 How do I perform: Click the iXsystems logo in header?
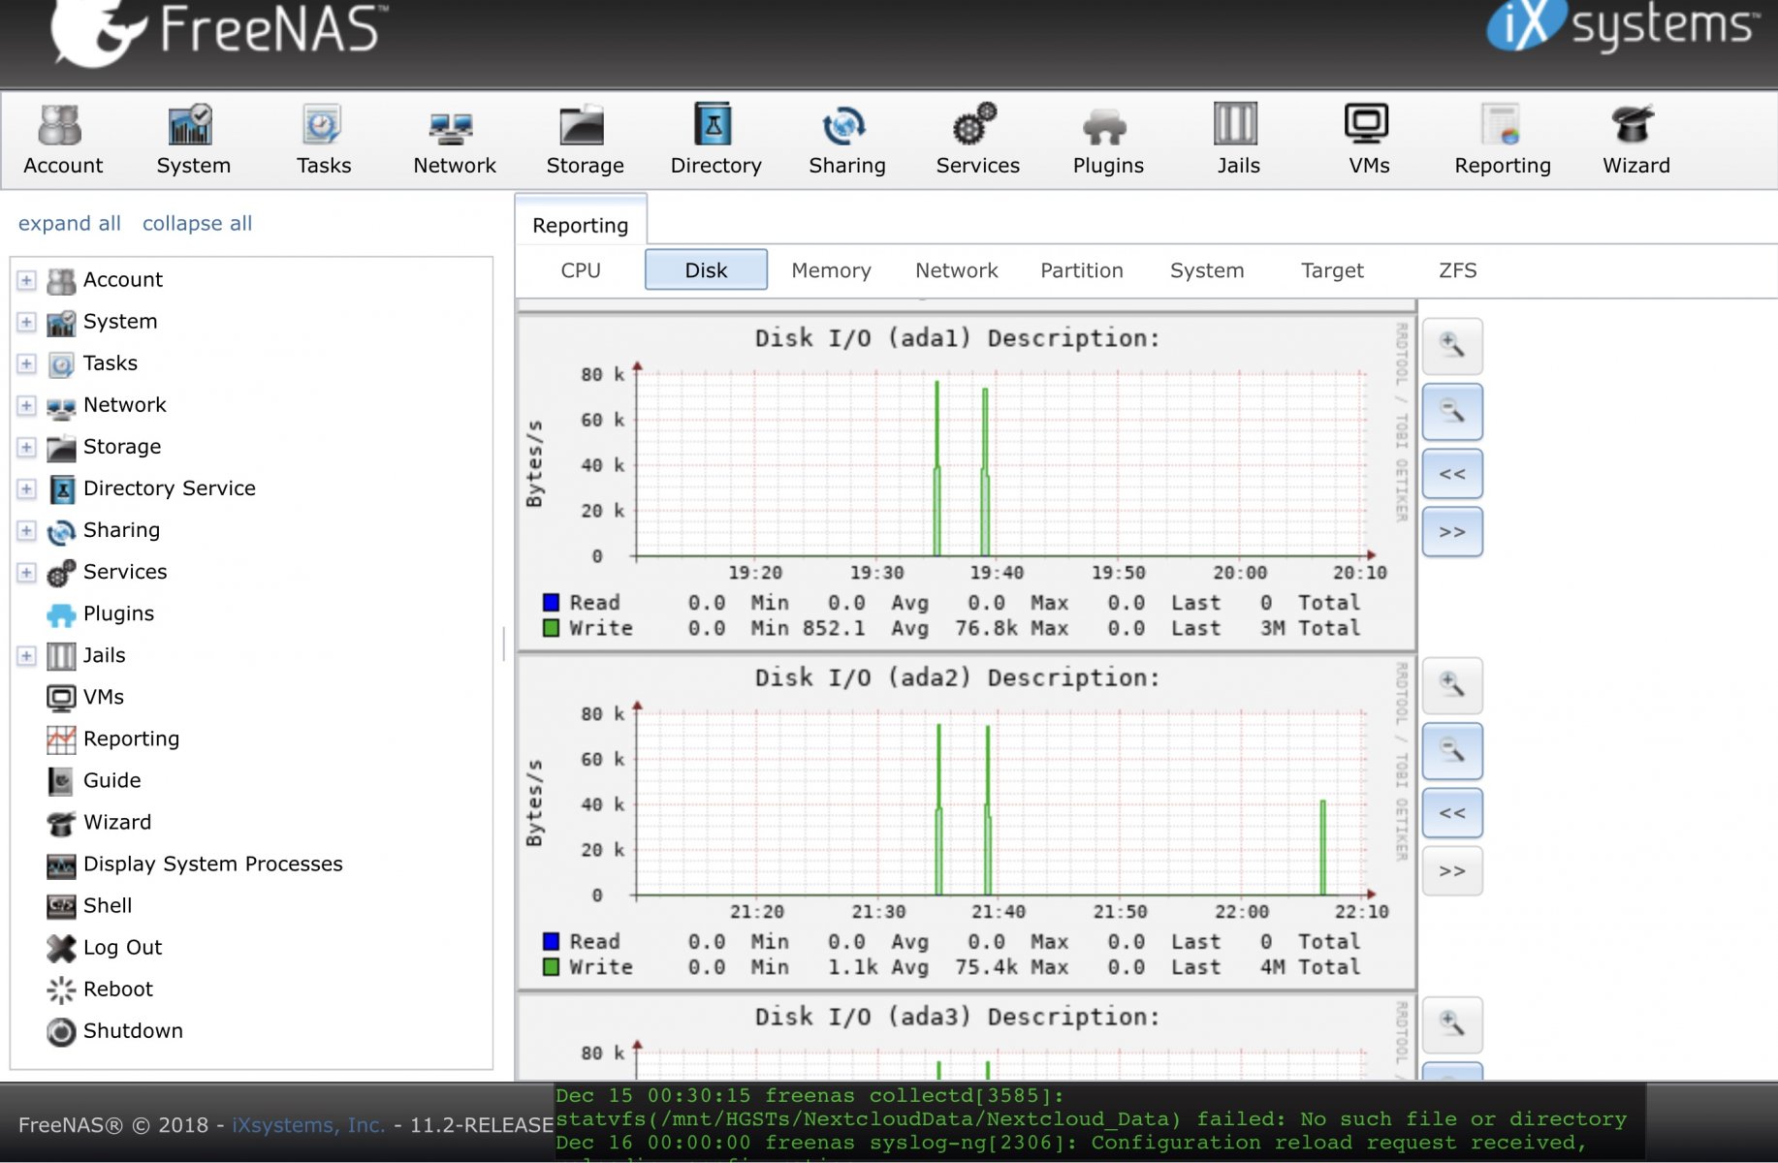click(1624, 26)
